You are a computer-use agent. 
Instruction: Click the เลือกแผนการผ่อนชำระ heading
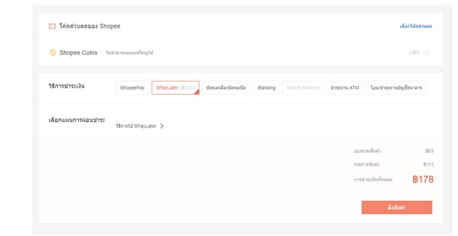click(x=77, y=120)
